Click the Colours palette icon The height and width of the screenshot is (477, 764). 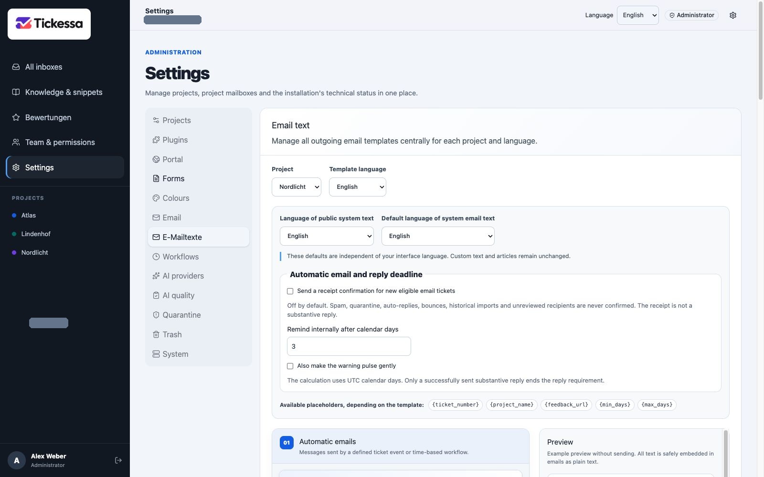(156, 198)
